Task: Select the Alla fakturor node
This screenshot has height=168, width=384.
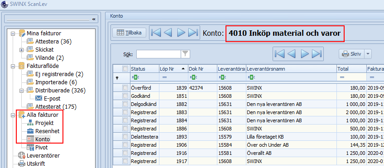Action: (43, 115)
